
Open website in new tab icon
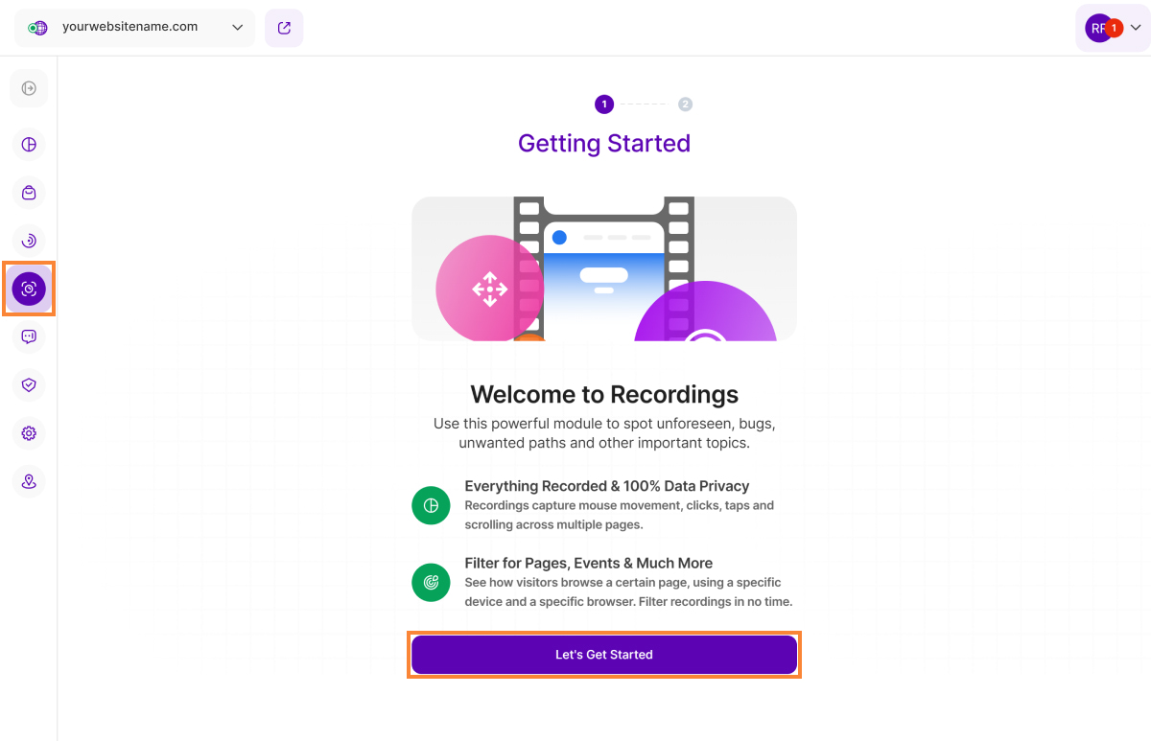tap(284, 28)
